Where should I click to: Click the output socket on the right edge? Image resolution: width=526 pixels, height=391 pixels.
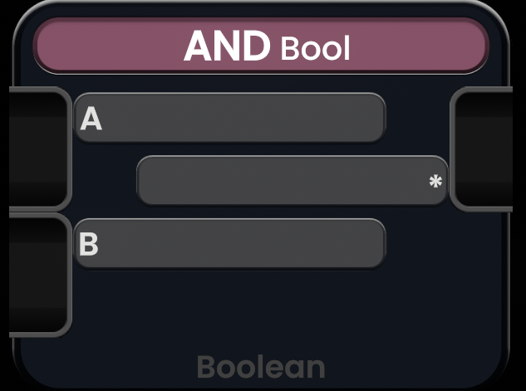point(484,147)
